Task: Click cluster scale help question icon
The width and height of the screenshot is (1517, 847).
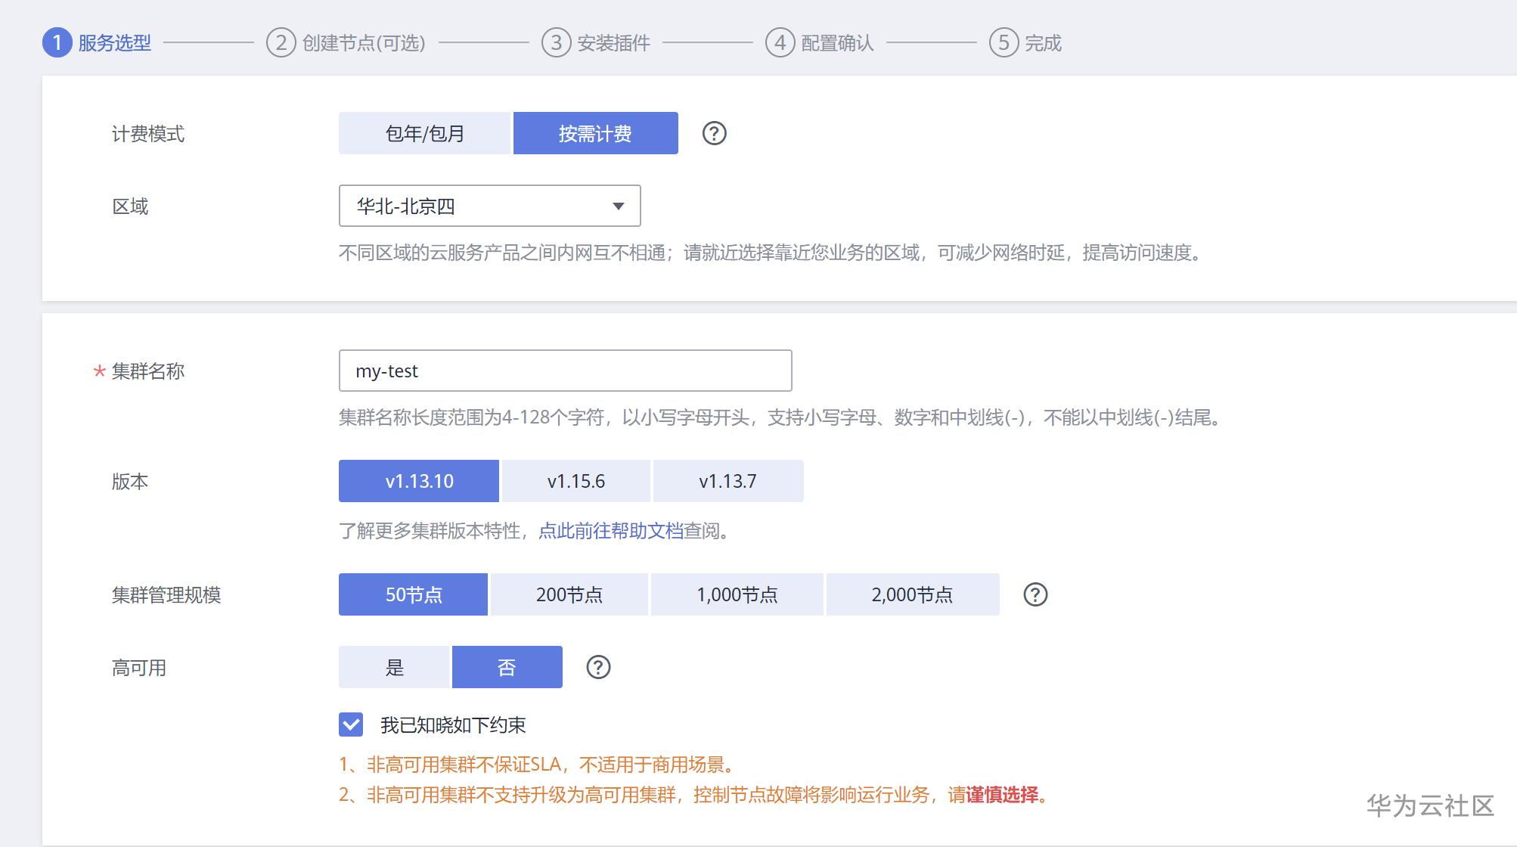Action: pos(1035,594)
